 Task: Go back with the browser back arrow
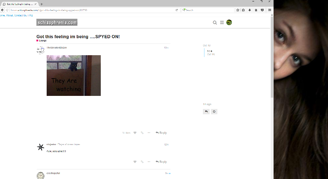(2, 10)
